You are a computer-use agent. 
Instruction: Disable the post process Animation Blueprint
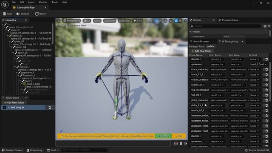point(163,136)
